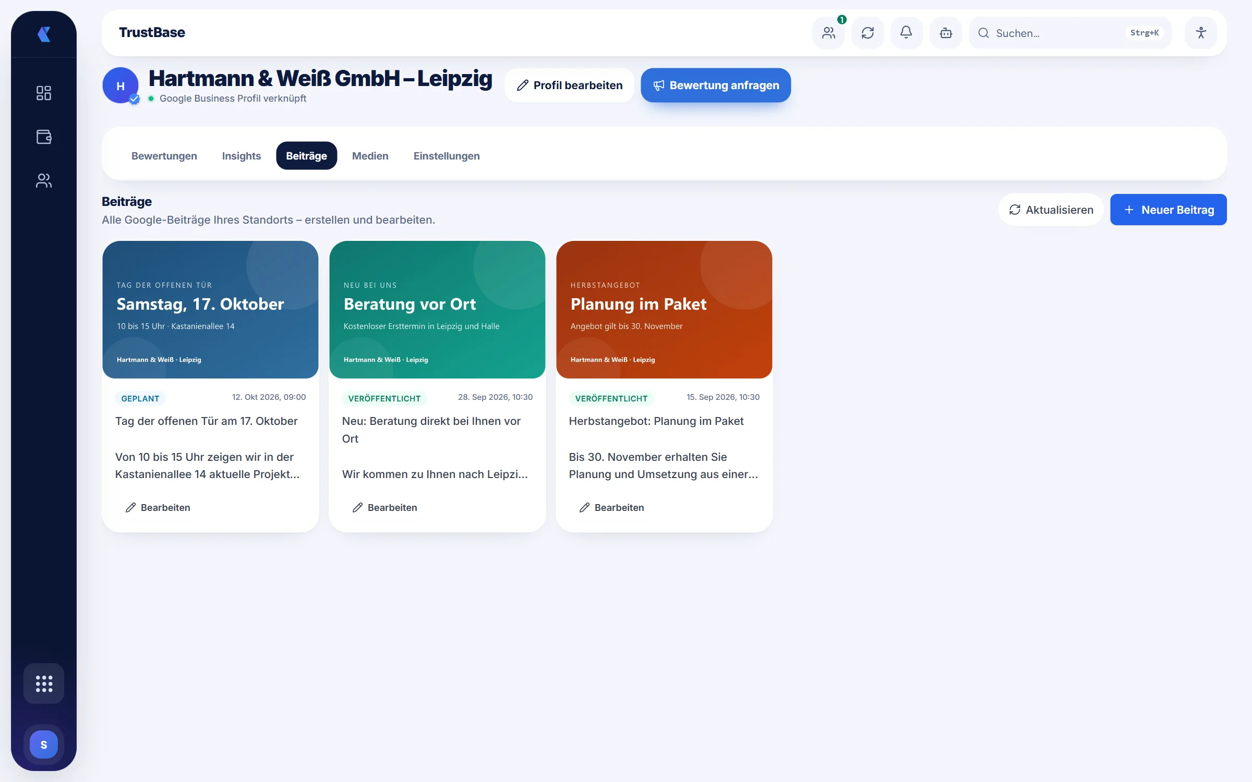Edit the Herbstangebot post
This screenshot has height=782, width=1252.
(x=612, y=507)
